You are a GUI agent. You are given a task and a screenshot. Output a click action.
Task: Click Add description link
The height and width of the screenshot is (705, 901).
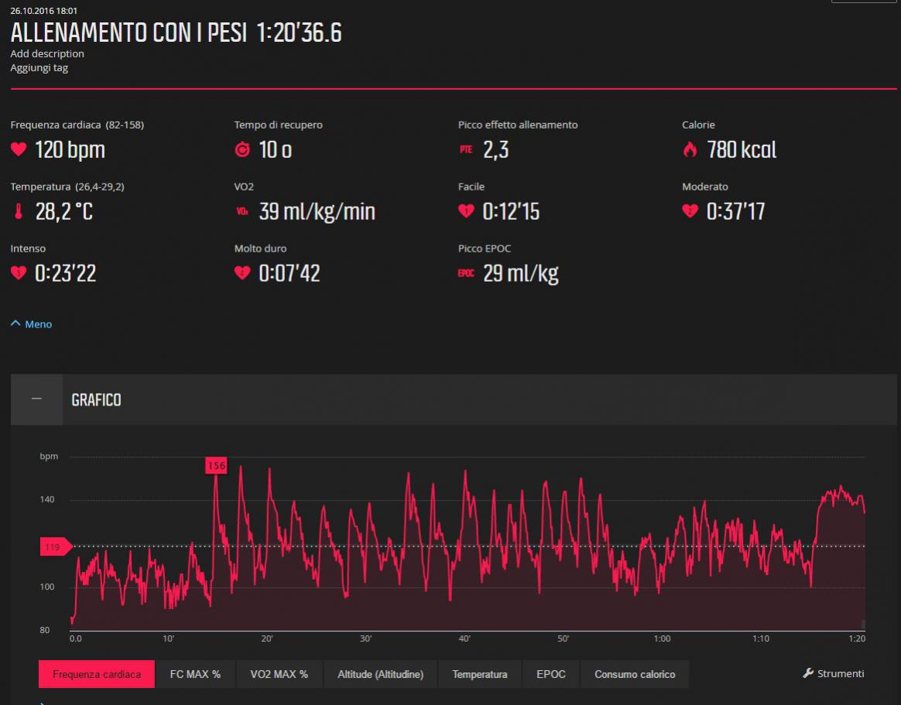[47, 53]
